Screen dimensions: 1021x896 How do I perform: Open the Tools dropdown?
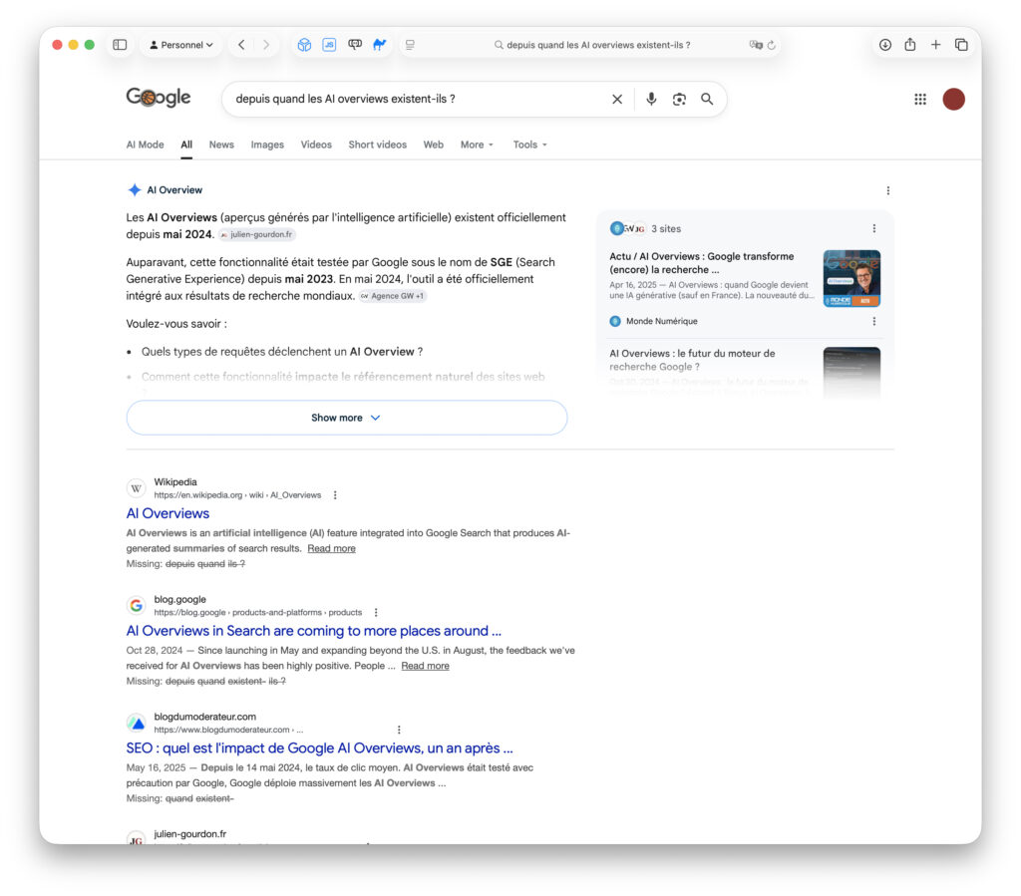click(x=530, y=145)
